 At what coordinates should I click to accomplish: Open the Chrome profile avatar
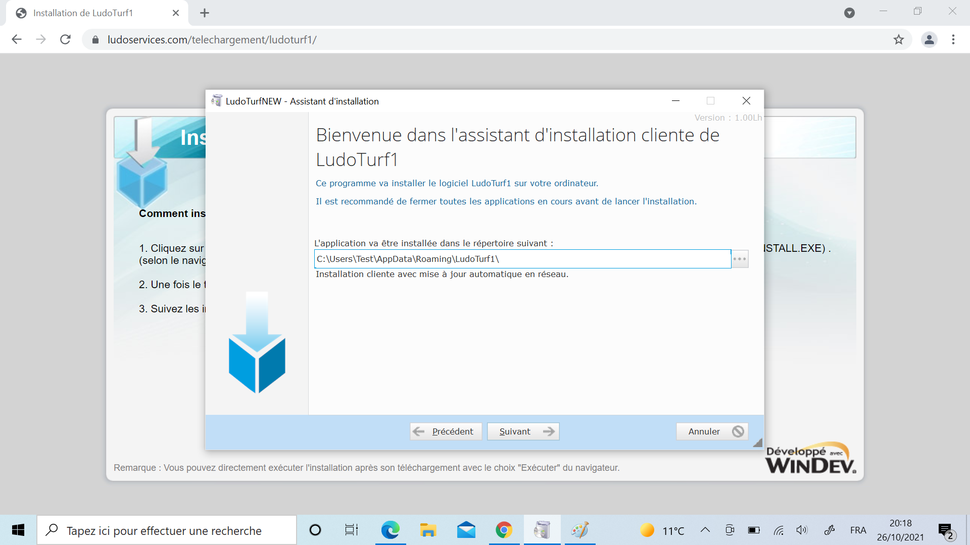pos(929,39)
